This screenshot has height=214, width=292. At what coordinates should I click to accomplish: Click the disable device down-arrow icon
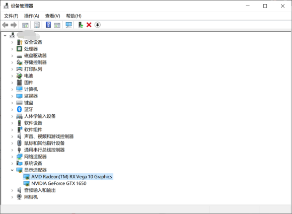click(x=98, y=25)
